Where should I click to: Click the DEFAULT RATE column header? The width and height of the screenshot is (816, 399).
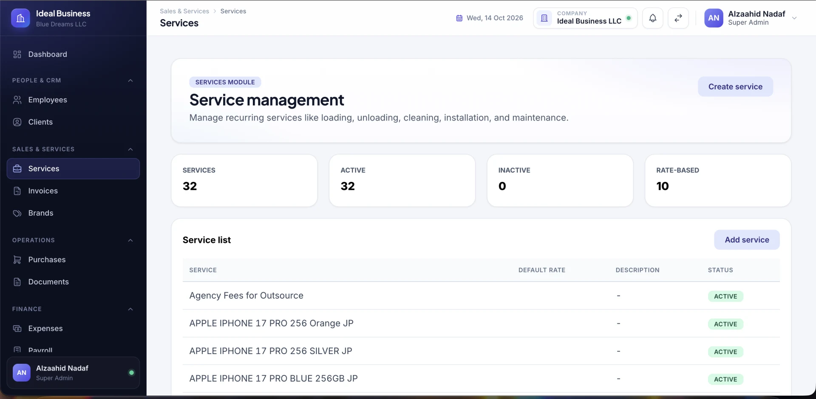click(542, 270)
